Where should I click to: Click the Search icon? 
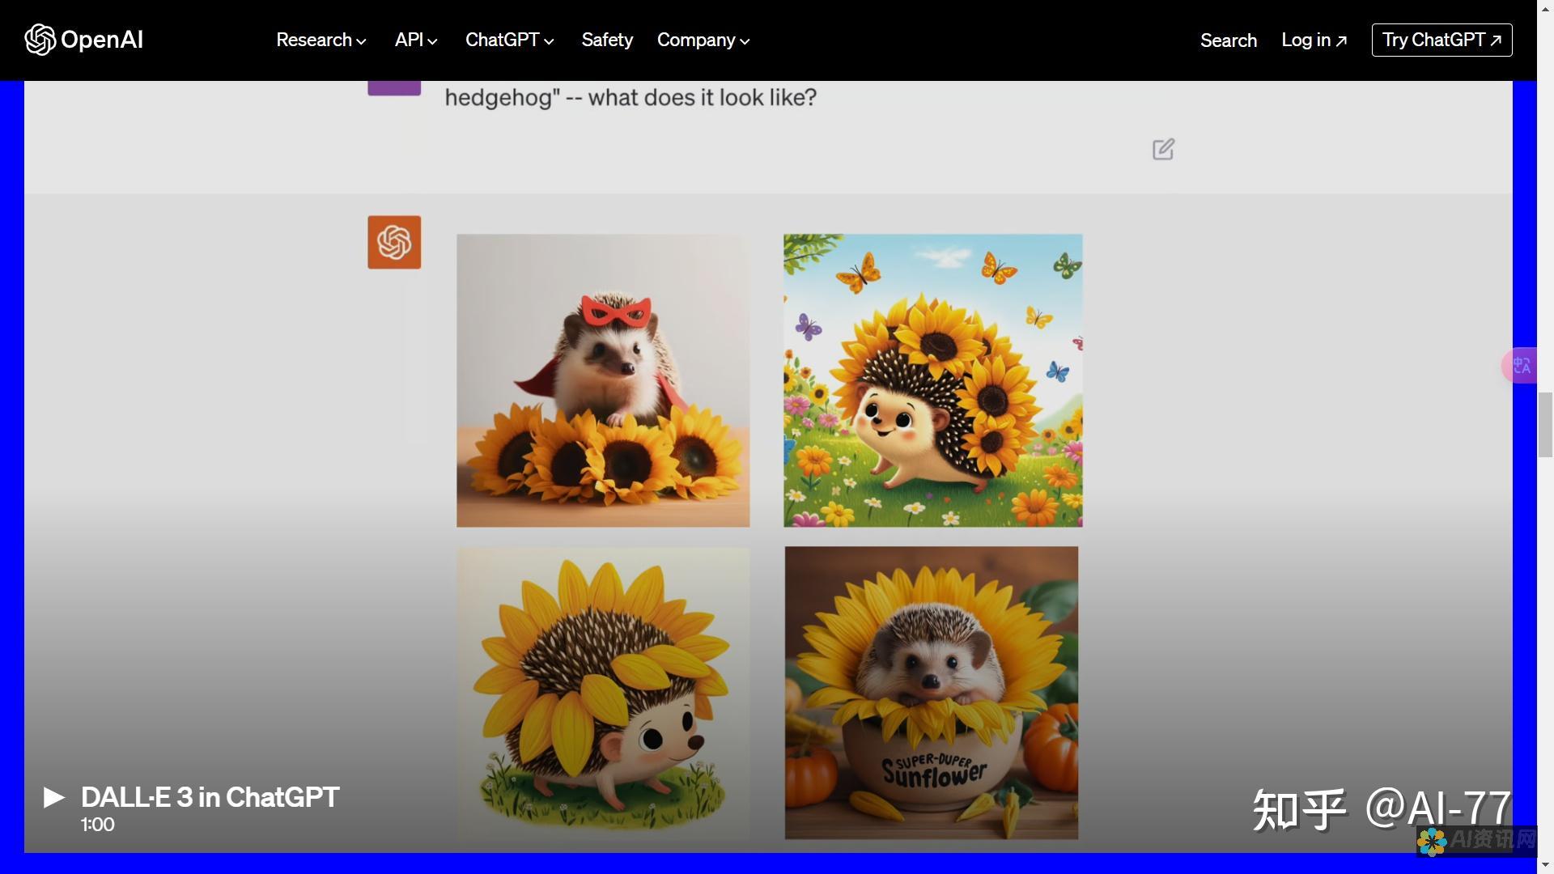[1227, 40]
